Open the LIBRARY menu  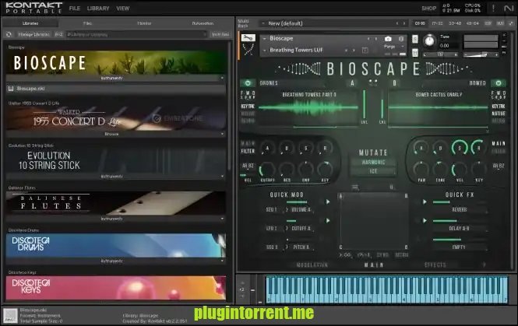tap(98, 9)
